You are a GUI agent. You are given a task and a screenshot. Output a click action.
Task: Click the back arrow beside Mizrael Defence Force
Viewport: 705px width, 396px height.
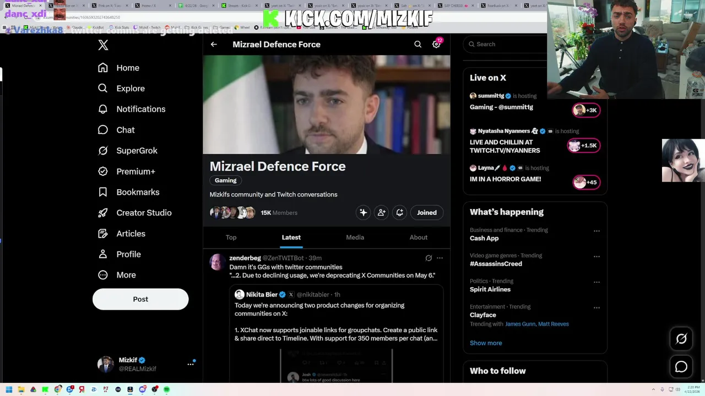click(214, 45)
